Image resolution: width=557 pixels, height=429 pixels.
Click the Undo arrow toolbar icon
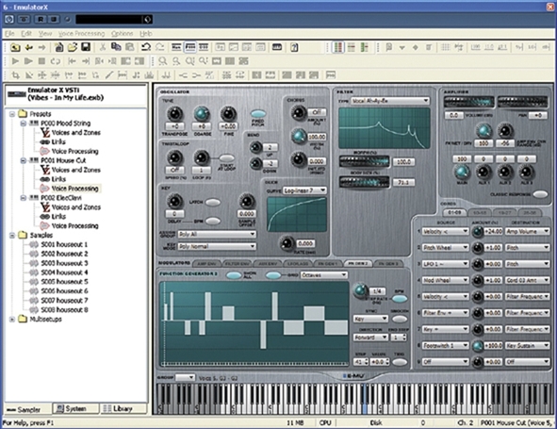(146, 47)
